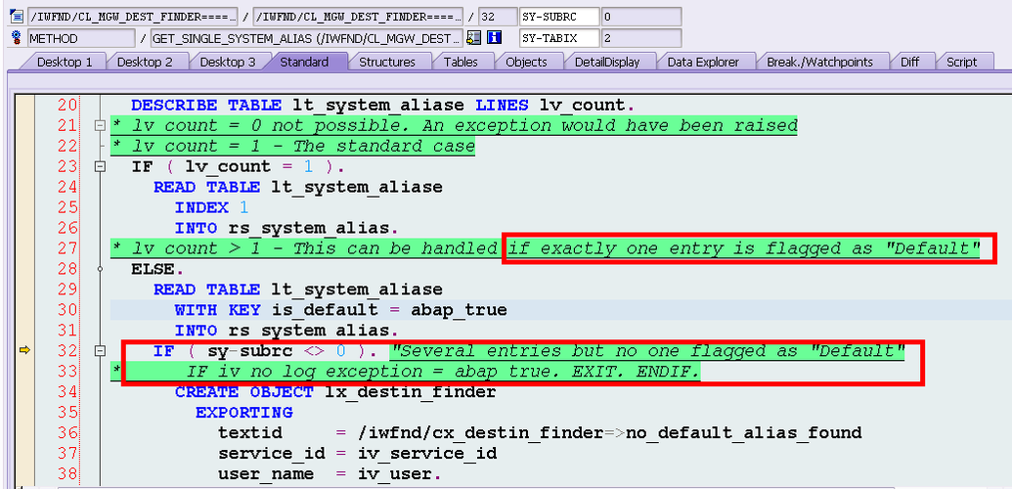The width and height of the screenshot is (1012, 489).
Task: Click the SY-TABIX variable field
Action: pyautogui.click(x=558, y=38)
